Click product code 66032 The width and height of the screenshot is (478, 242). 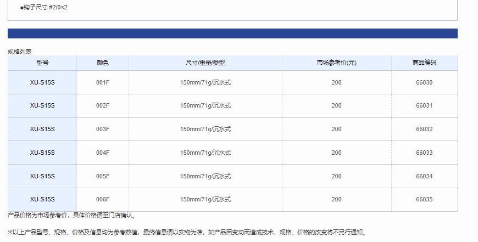[x=424, y=129]
